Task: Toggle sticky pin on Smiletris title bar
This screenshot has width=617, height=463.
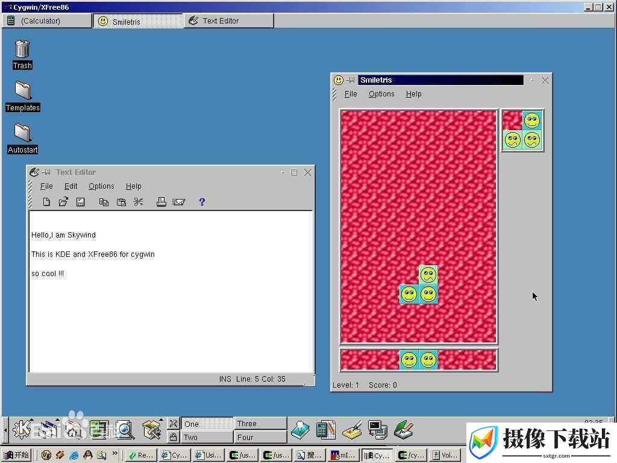Action: click(350, 80)
